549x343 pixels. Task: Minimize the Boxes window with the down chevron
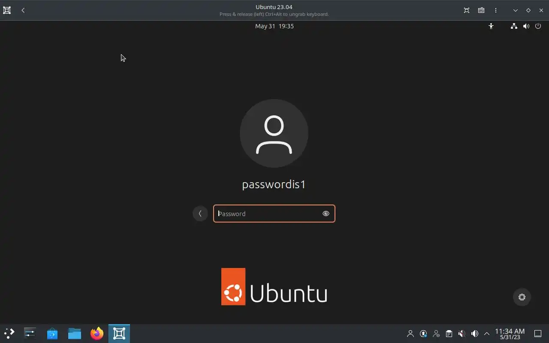pos(516,10)
